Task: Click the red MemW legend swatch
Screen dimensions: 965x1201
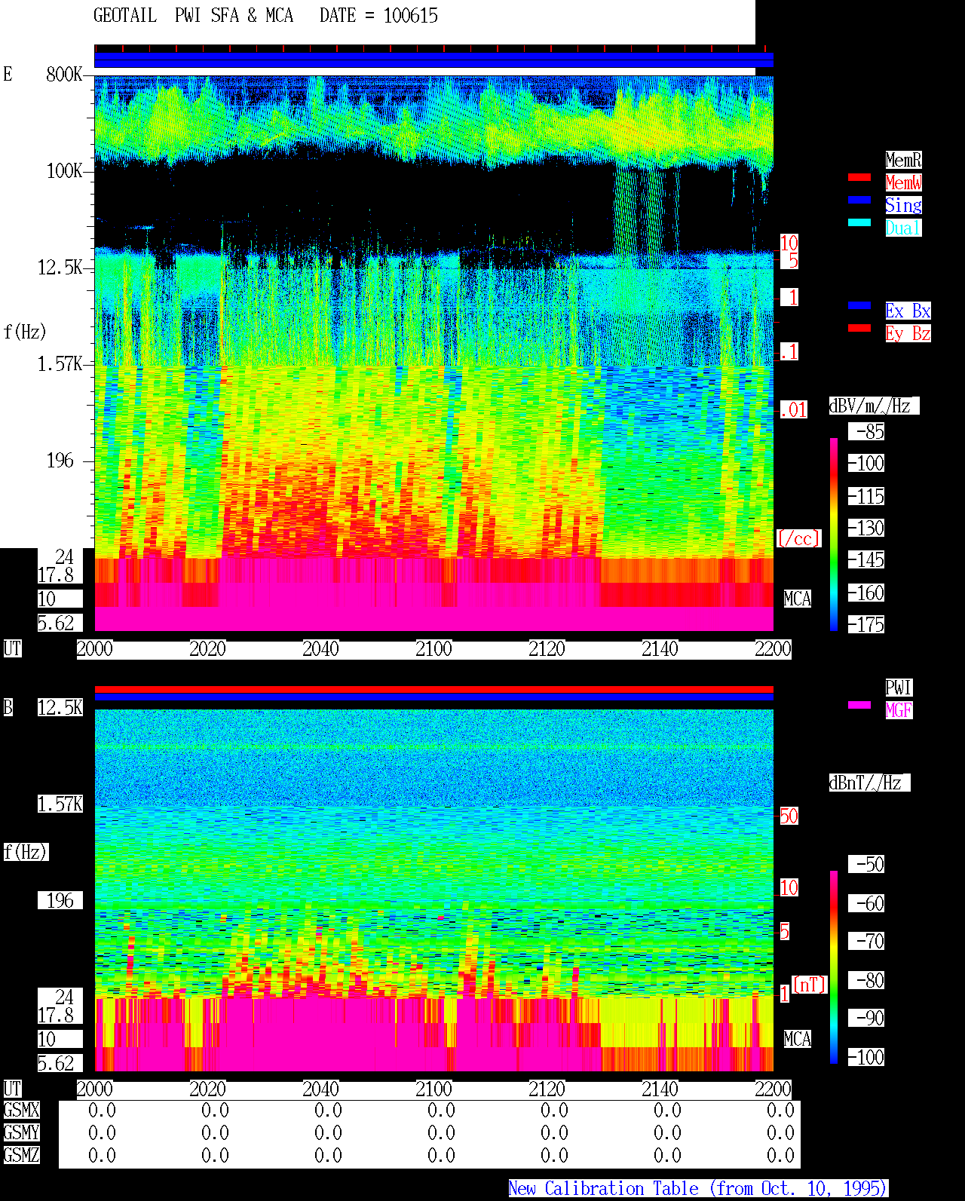Action: click(x=859, y=177)
